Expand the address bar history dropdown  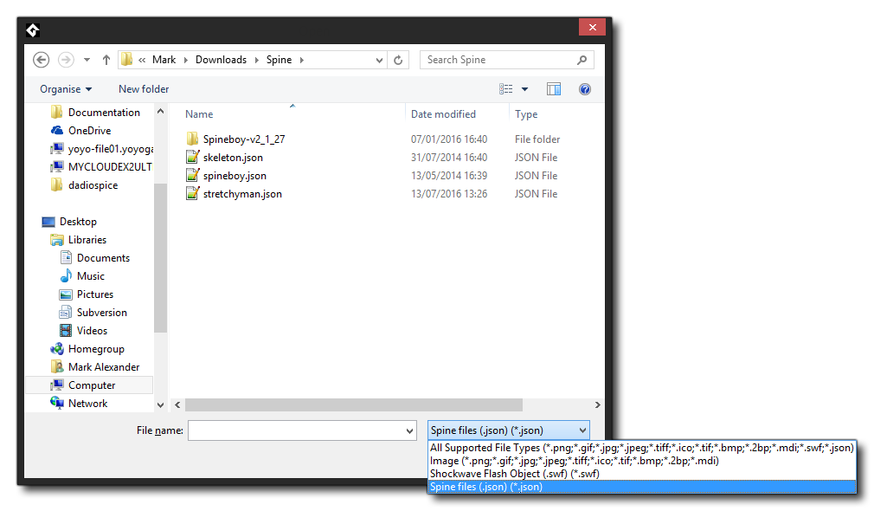[380, 60]
